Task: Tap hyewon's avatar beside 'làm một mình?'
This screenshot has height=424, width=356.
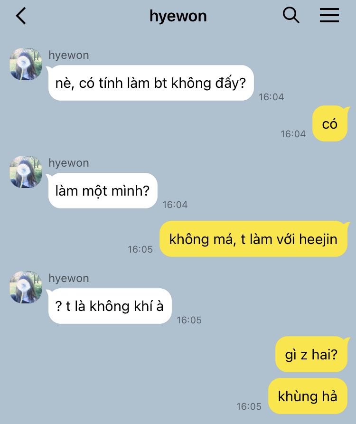Action: click(x=26, y=172)
